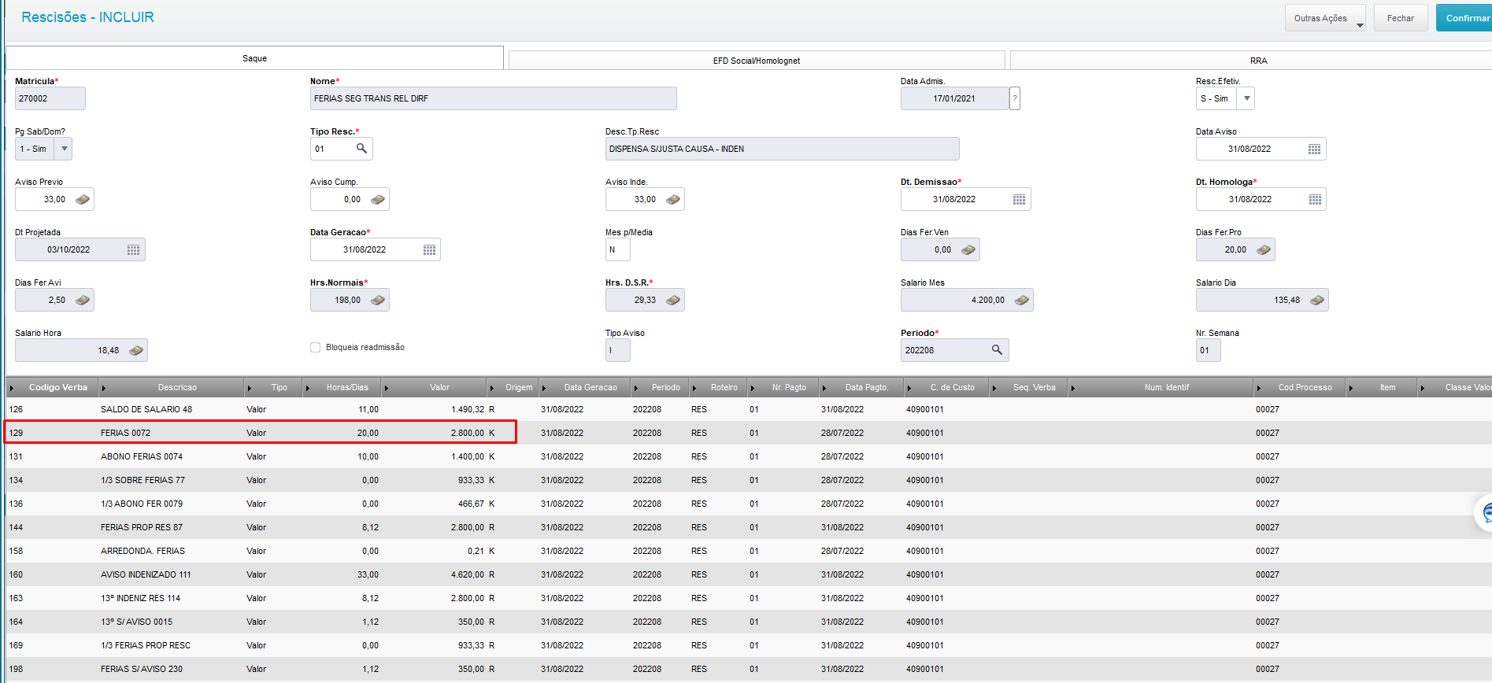Select the 1/3 SOBRE FERIAS 77 row
The height and width of the screenshot is (683, 1492).
pos(748,480)
